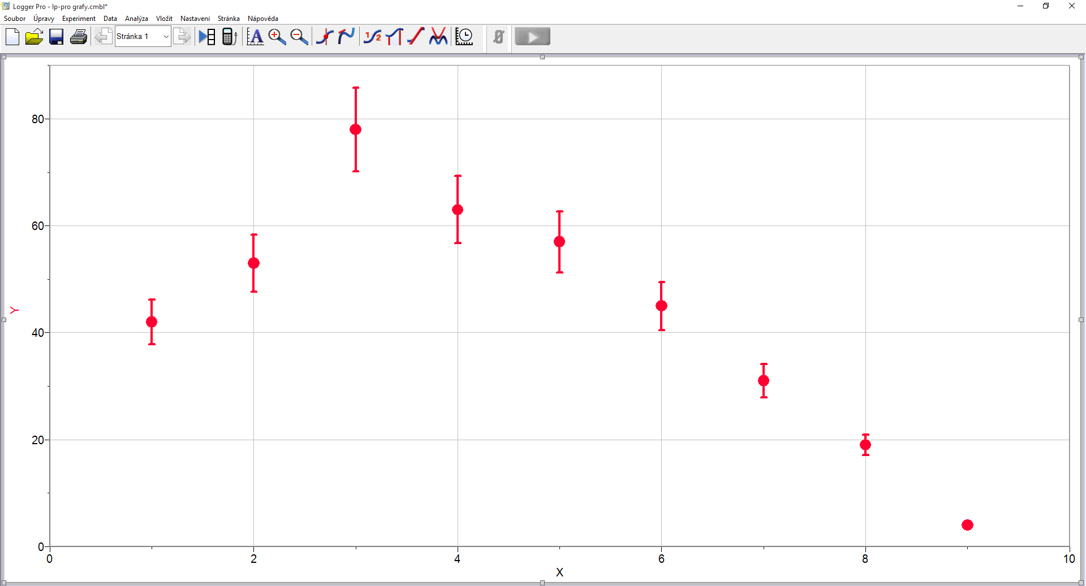Activate the Examine tool icon
This screenshot has width=1086, height=586.
click(325, 37)
